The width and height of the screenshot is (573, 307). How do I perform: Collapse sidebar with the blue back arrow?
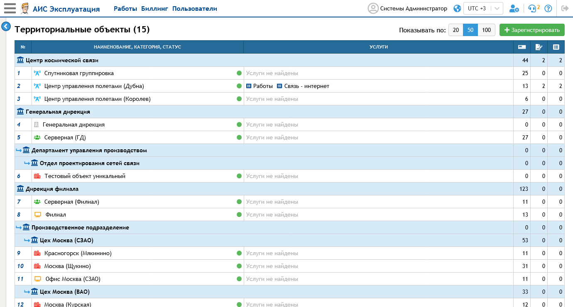(6, 27)
